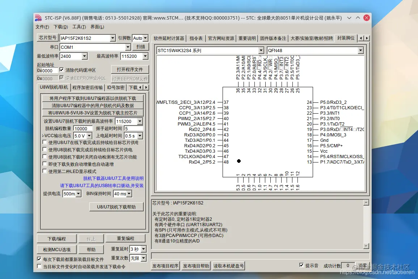Switch to 重要说明 tab

point(247,38)
